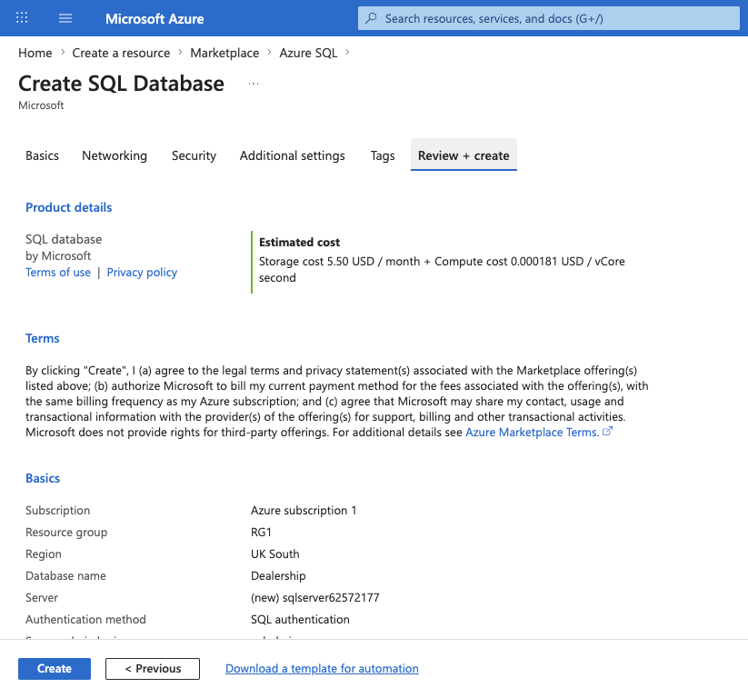Open the Azure apps grid launcher icon

click(x=22, y=18)
